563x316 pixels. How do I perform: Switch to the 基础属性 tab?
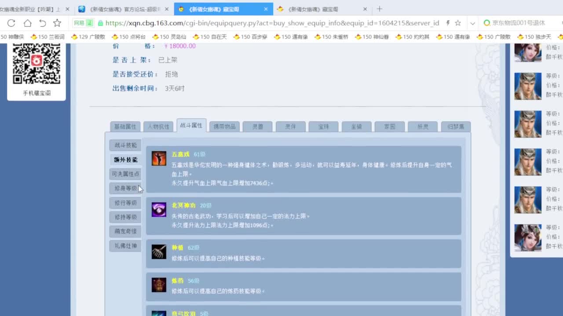click(125, 126)
